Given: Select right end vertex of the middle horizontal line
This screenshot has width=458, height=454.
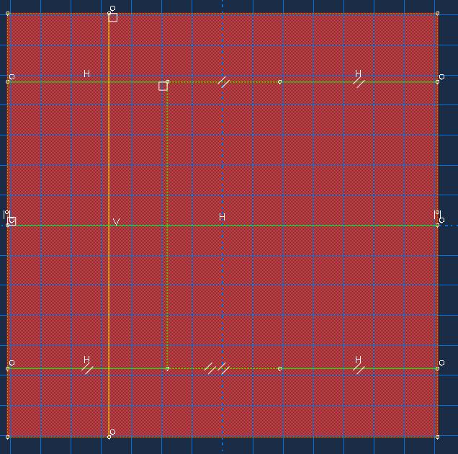Looking at the screenshot, I should [x=437, y=226].
